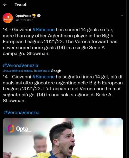Click the Google logo in translation credit
129x158 pixels.
click(56, 71)
